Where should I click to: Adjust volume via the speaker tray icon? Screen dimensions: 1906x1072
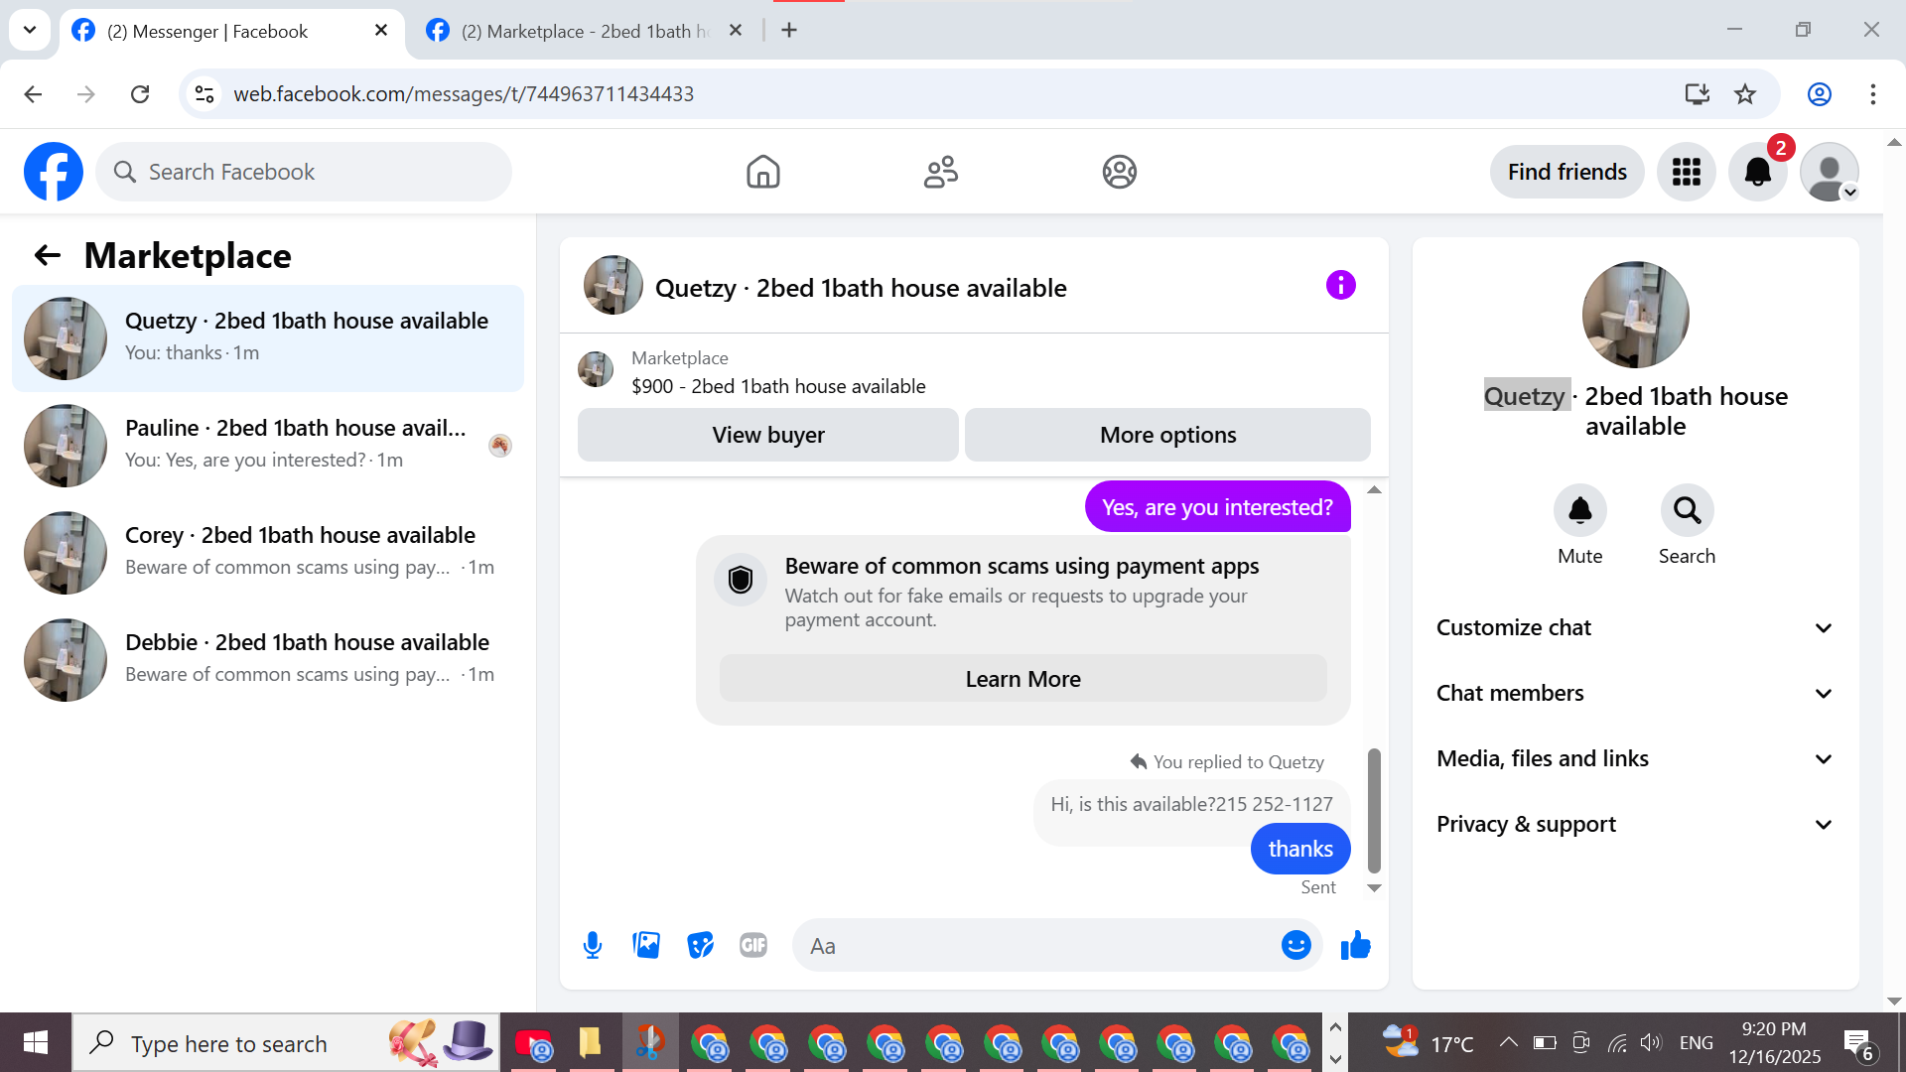pyautogui.click(x=1651, y=1043)
